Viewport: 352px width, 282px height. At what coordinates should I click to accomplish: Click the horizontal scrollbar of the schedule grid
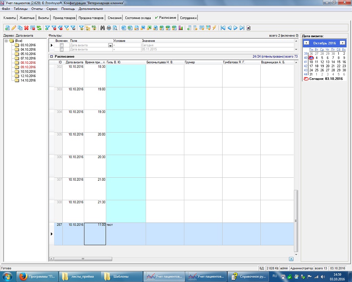click(83, 259)
